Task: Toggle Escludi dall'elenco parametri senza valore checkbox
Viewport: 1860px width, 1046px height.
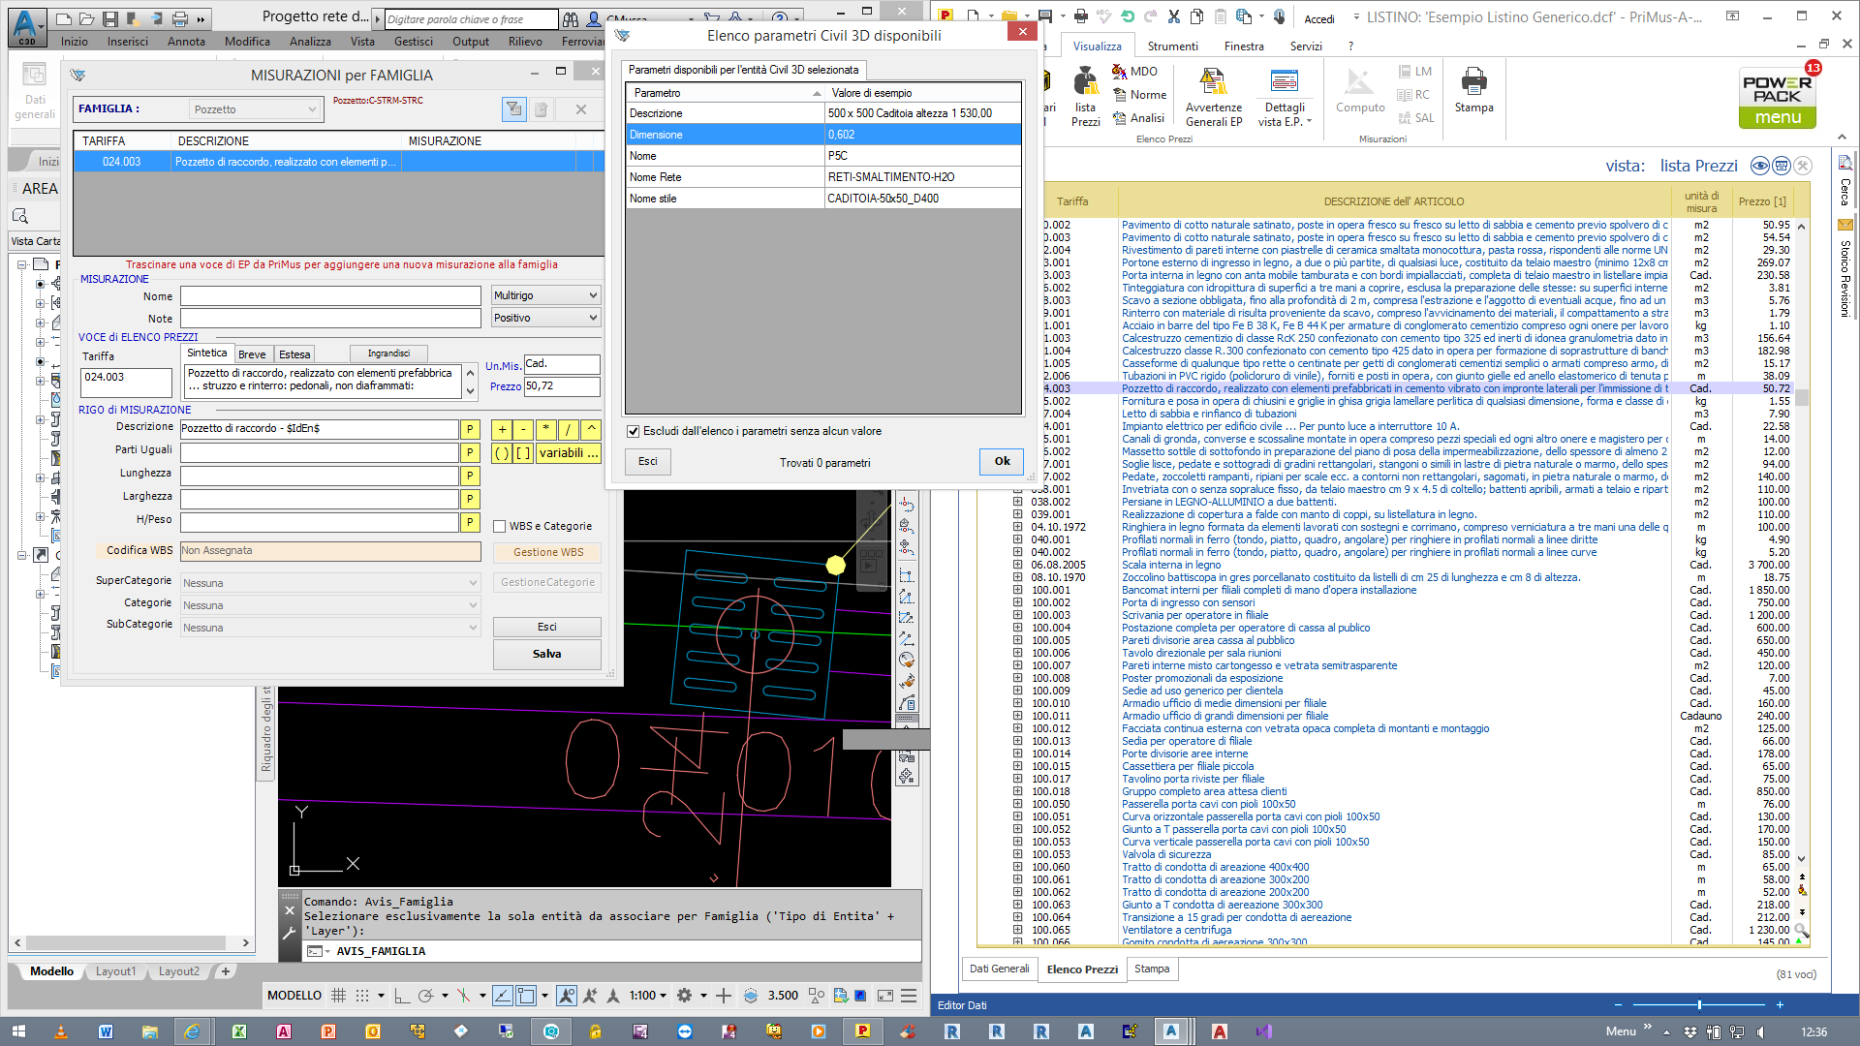Action: tap(633, 432)
